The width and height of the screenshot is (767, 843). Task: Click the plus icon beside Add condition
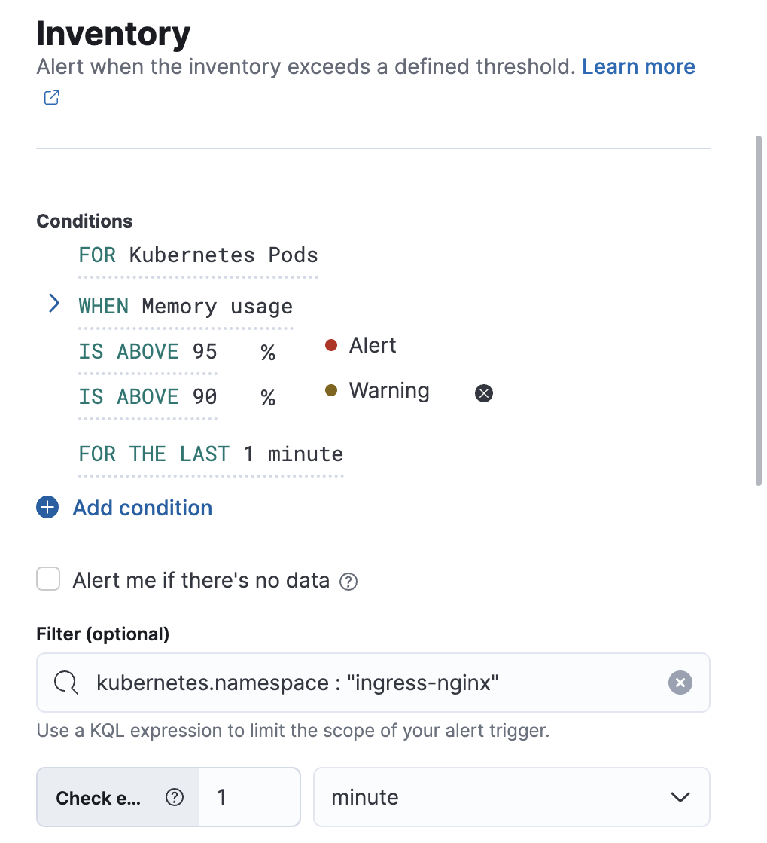coord(47,507)
